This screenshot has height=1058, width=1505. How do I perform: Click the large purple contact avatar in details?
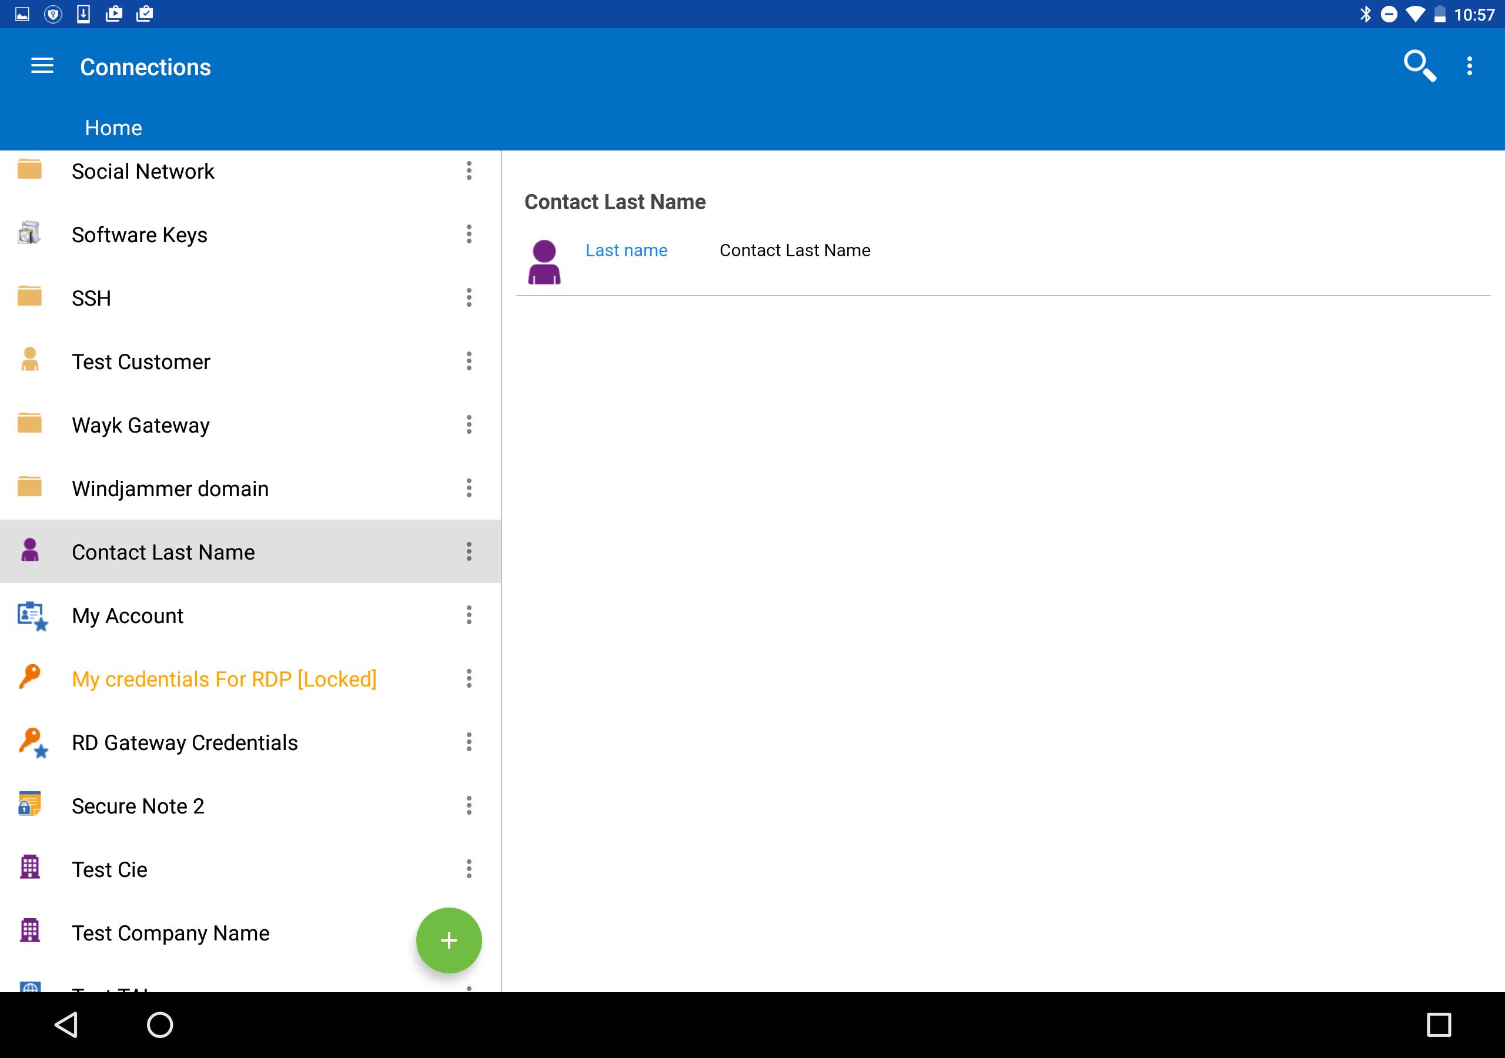pyautogui.click(x=544, y=262)
